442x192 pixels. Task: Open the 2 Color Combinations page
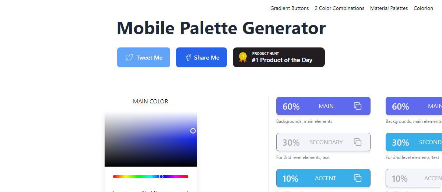(339, 8)
